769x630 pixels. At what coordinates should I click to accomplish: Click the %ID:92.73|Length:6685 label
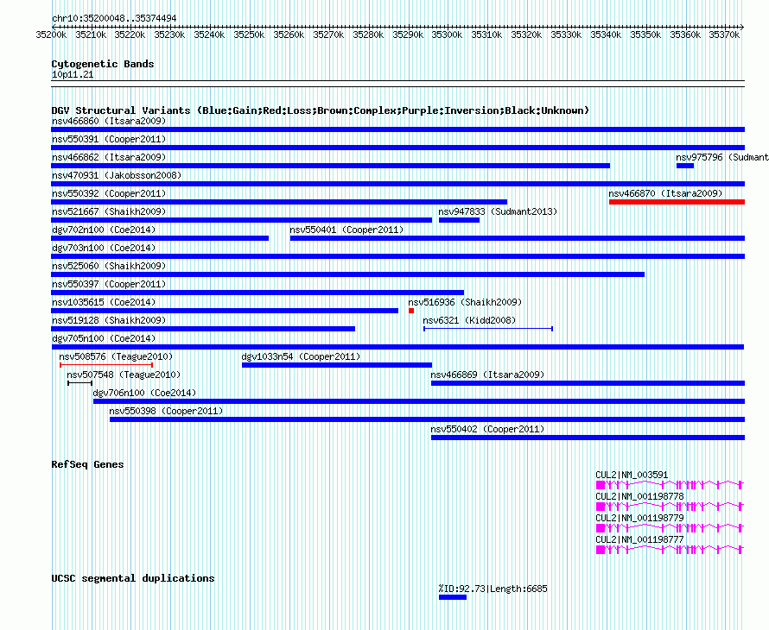[x=493, y=589]
